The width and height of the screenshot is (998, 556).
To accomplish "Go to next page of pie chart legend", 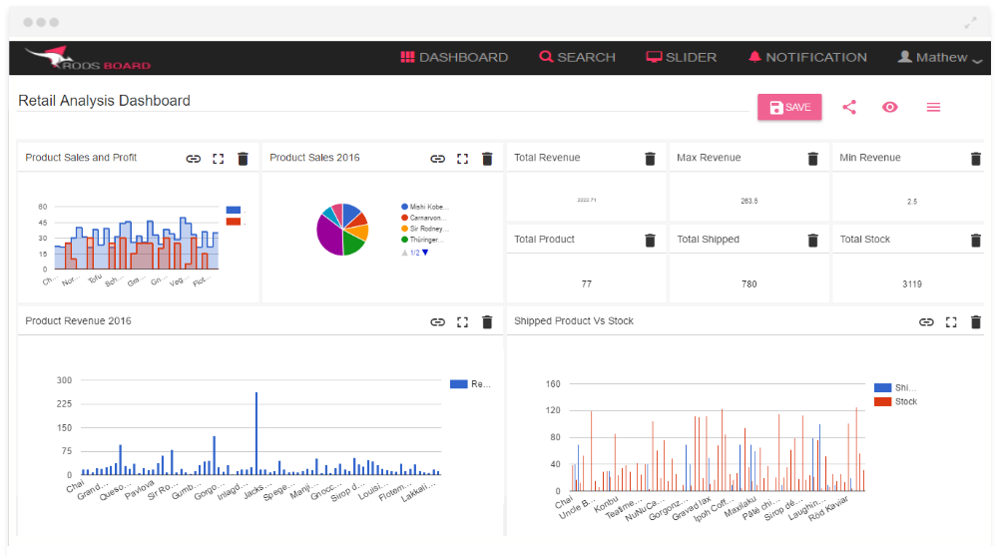I will 425,253.
